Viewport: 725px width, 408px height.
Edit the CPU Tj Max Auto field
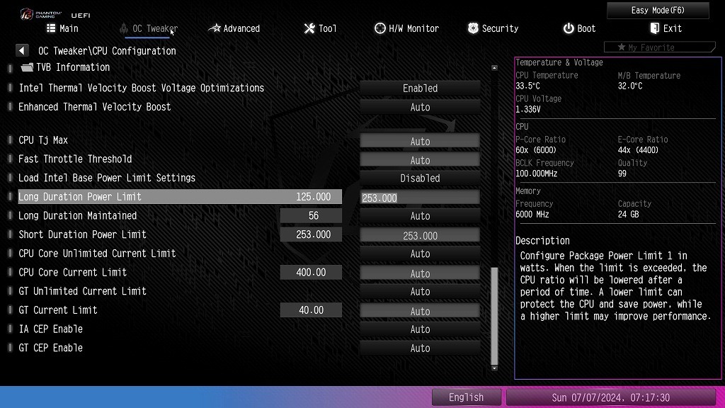click(420, 141)
